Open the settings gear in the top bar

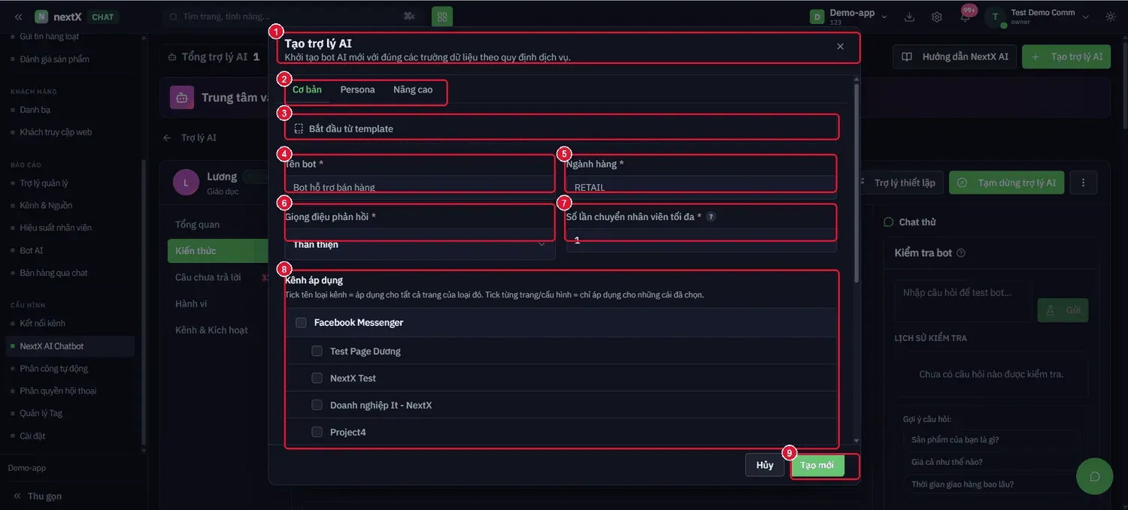(x=937, y=17)
